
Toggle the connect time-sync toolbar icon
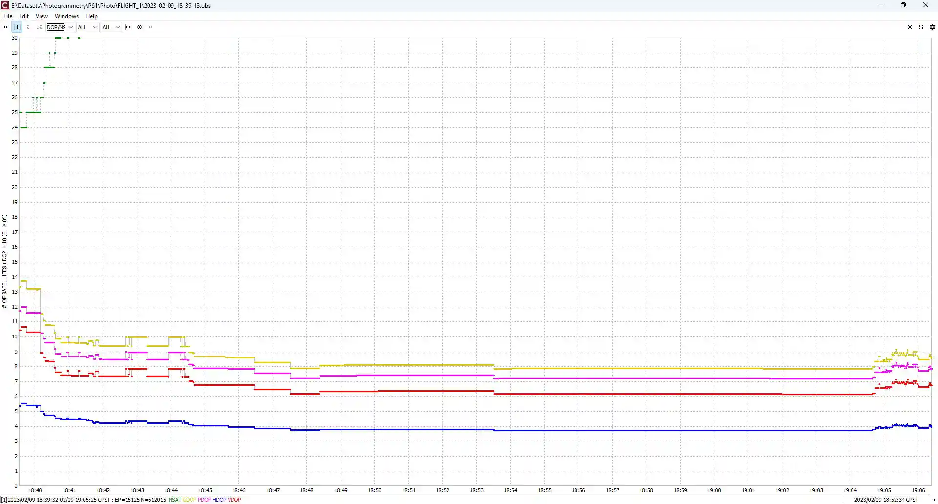click(6, 27)
